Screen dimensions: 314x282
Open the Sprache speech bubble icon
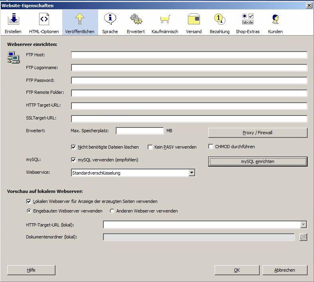[110, 19]
